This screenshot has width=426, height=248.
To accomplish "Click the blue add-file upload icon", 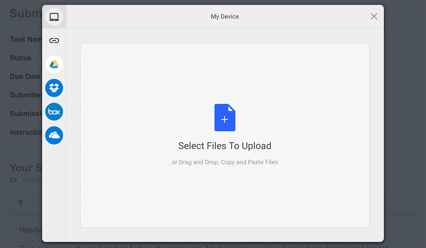I will pos(225,117).
